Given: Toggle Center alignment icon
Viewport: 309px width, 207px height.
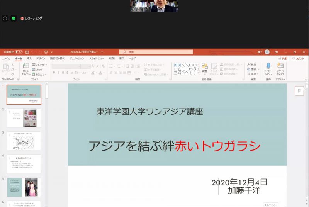Looking at the screenshot, I should click(x=115, y=73).
